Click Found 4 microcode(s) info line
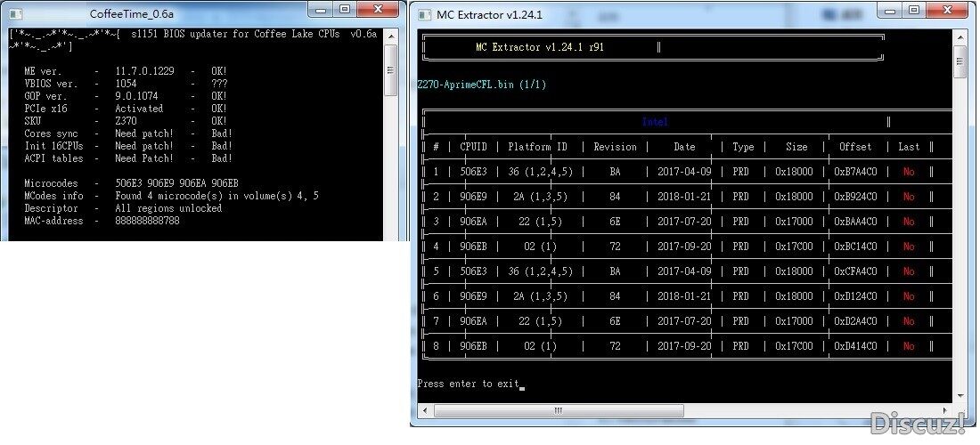Image resolution: width=980 pixels, height=445 pixels. pos(216,196)
